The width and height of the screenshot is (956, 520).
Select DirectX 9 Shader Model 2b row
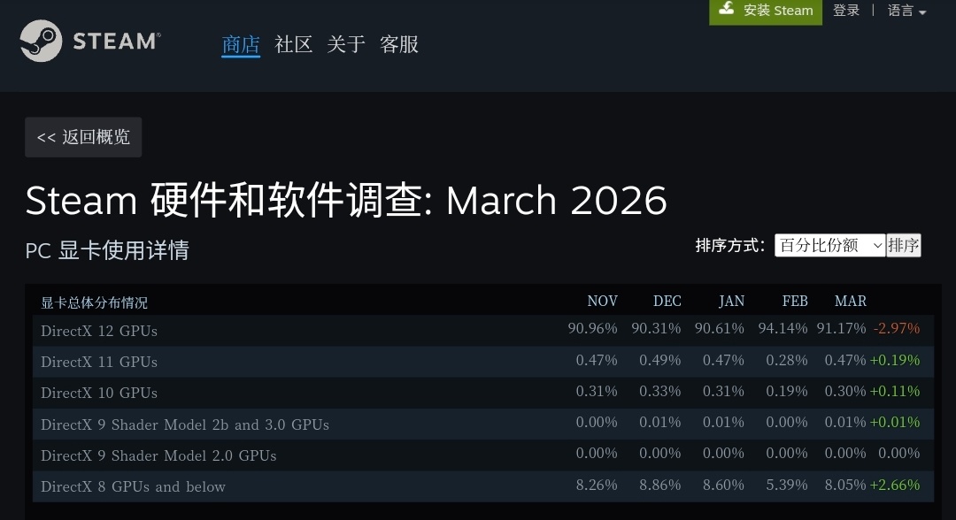pos(185,424)
